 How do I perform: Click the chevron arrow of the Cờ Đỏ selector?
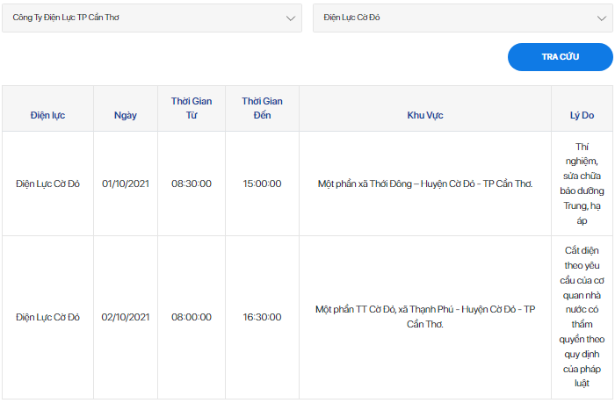click(x=602, y=18)
